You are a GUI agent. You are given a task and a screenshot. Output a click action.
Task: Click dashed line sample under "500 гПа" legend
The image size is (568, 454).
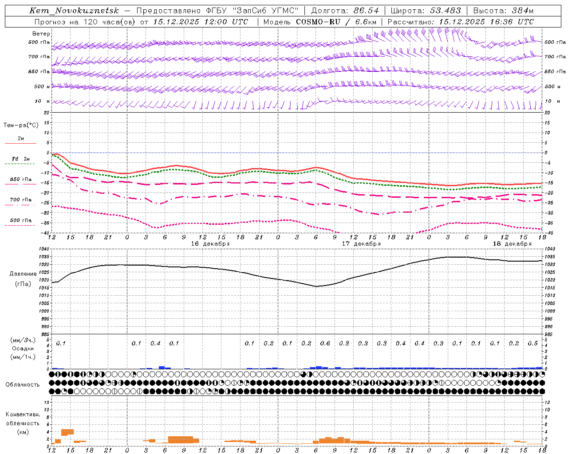pyautogui.click(x=20, y=226)
